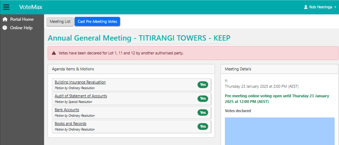Expand the Rob Heeringa user dropdown
This screenshot has height=145, width=339.
320,7
